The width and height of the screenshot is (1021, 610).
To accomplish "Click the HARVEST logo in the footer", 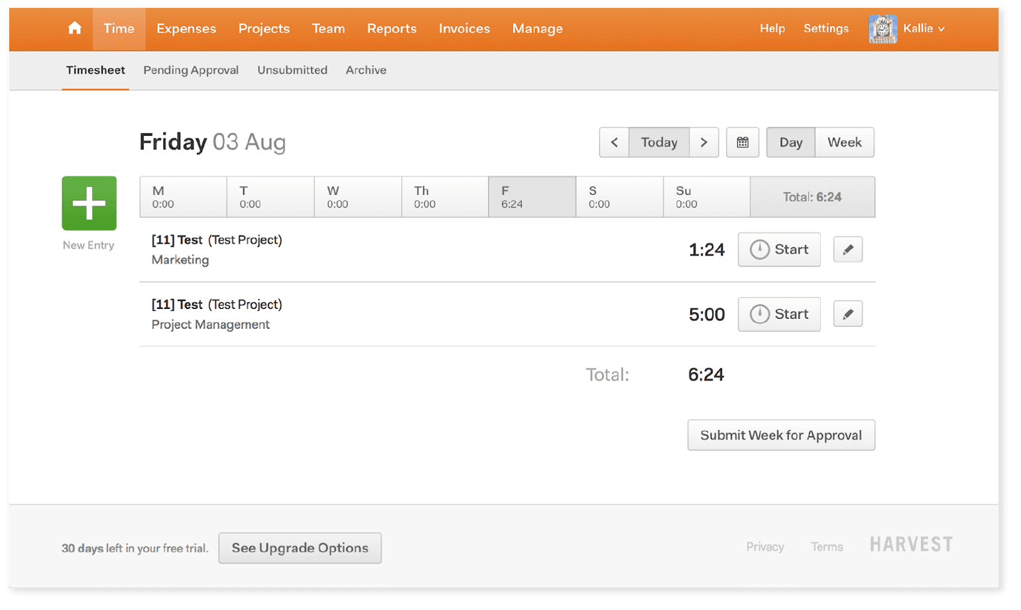I will tap(910, 544).
